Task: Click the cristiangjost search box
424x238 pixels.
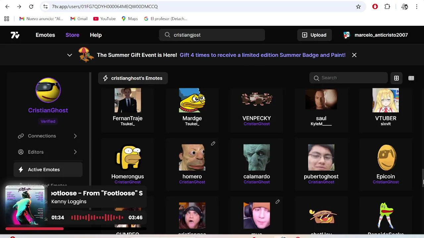Action: (212, 35)
